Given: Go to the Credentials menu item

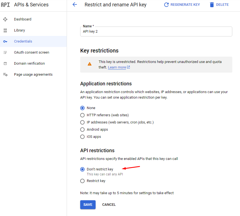Looking at the screenshot, I should [23, 41].
